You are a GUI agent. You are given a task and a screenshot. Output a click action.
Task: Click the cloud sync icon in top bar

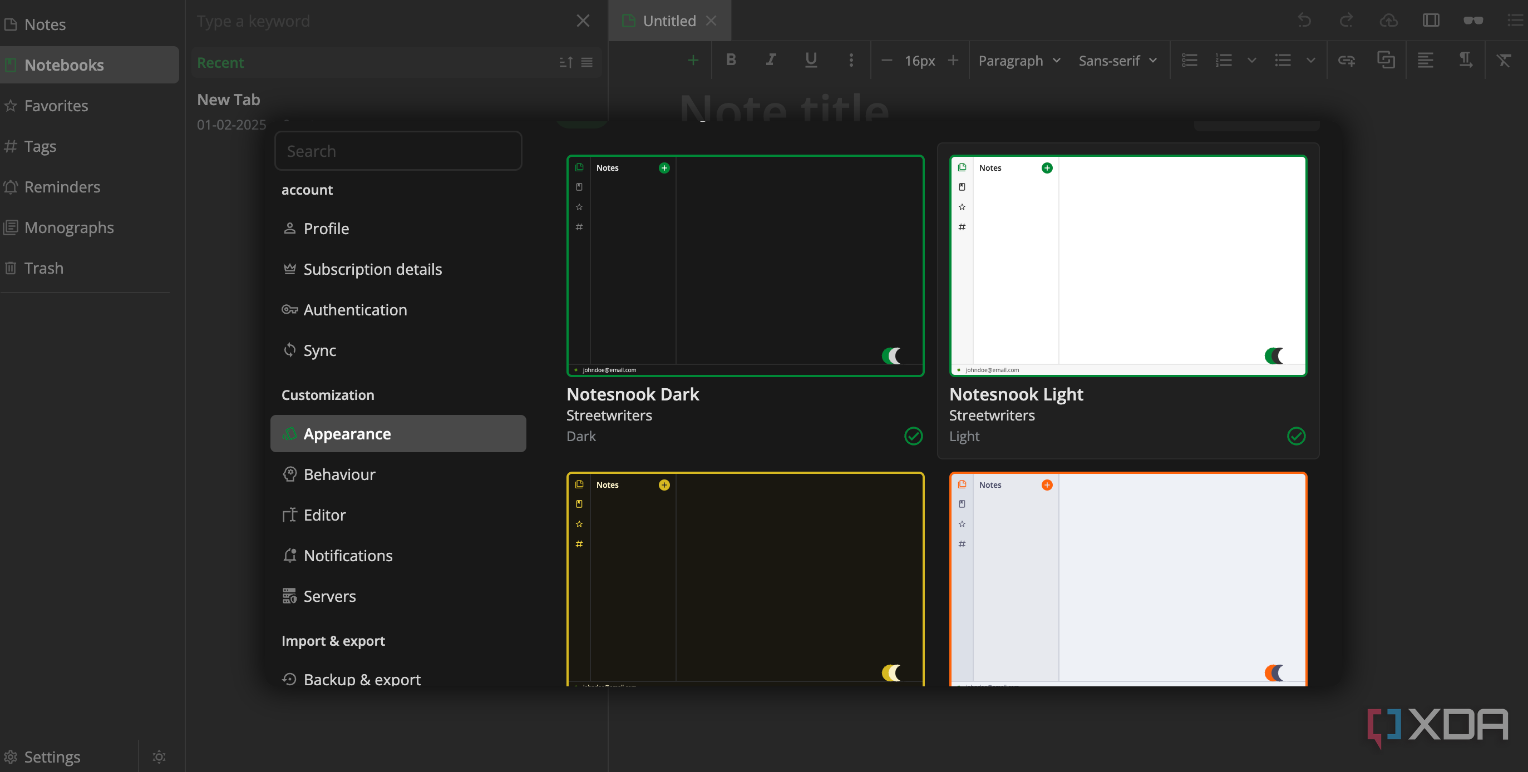[x=1388, y=21]
